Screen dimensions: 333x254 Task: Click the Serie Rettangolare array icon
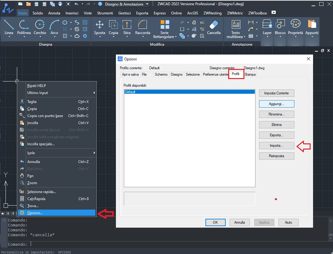coord(165,25)
